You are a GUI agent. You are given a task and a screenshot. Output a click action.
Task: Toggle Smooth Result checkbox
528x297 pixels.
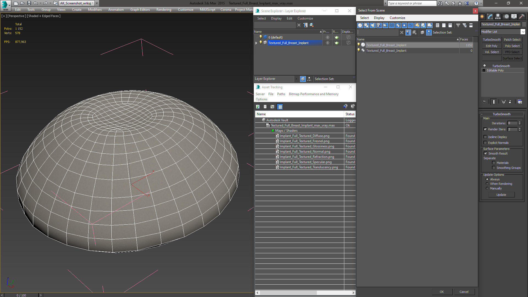[485, 153]
